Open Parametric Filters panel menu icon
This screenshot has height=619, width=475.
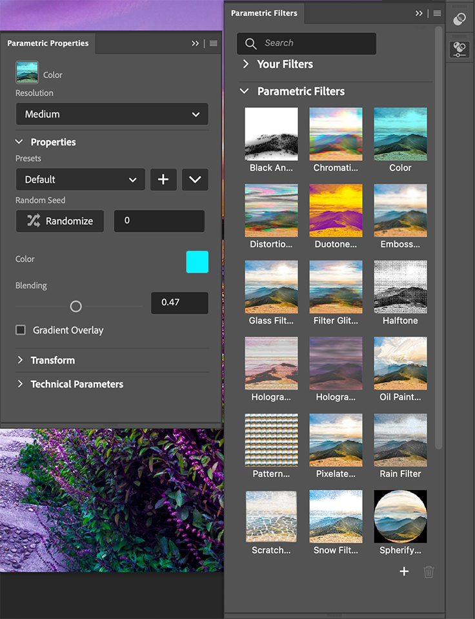point(437,13)
